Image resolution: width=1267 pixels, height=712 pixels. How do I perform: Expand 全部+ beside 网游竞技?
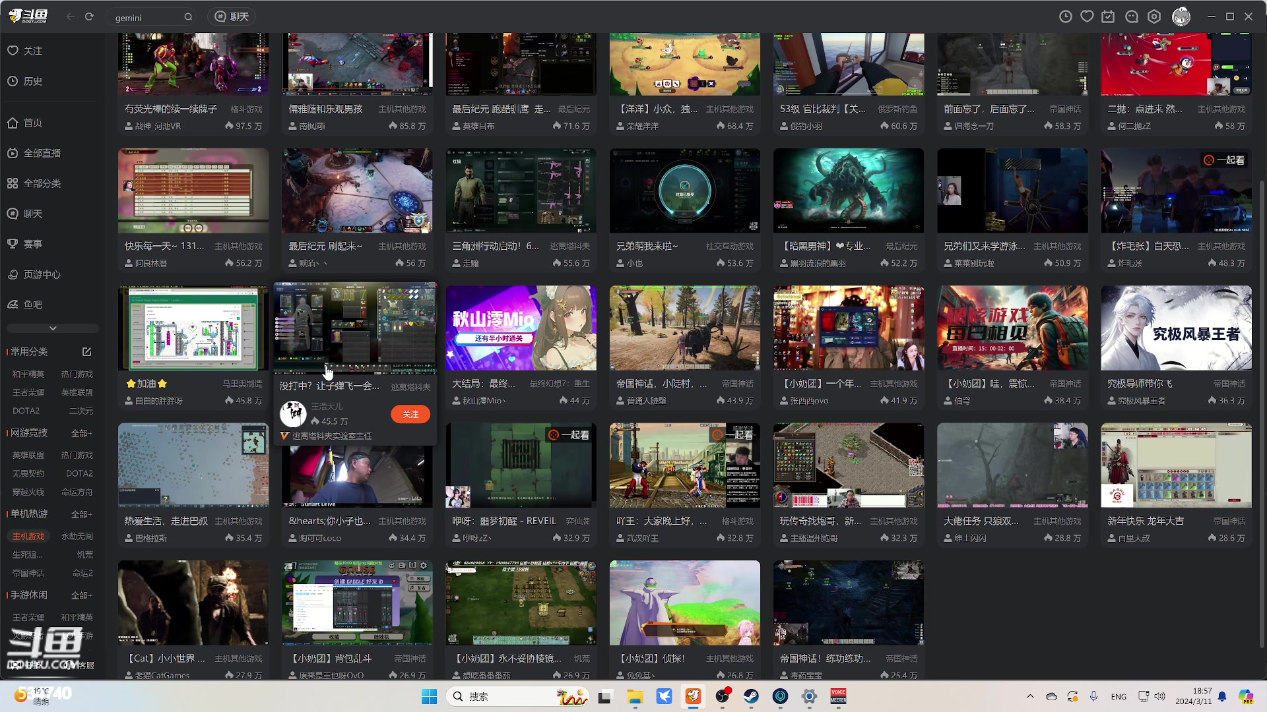[x=82, y=434]
